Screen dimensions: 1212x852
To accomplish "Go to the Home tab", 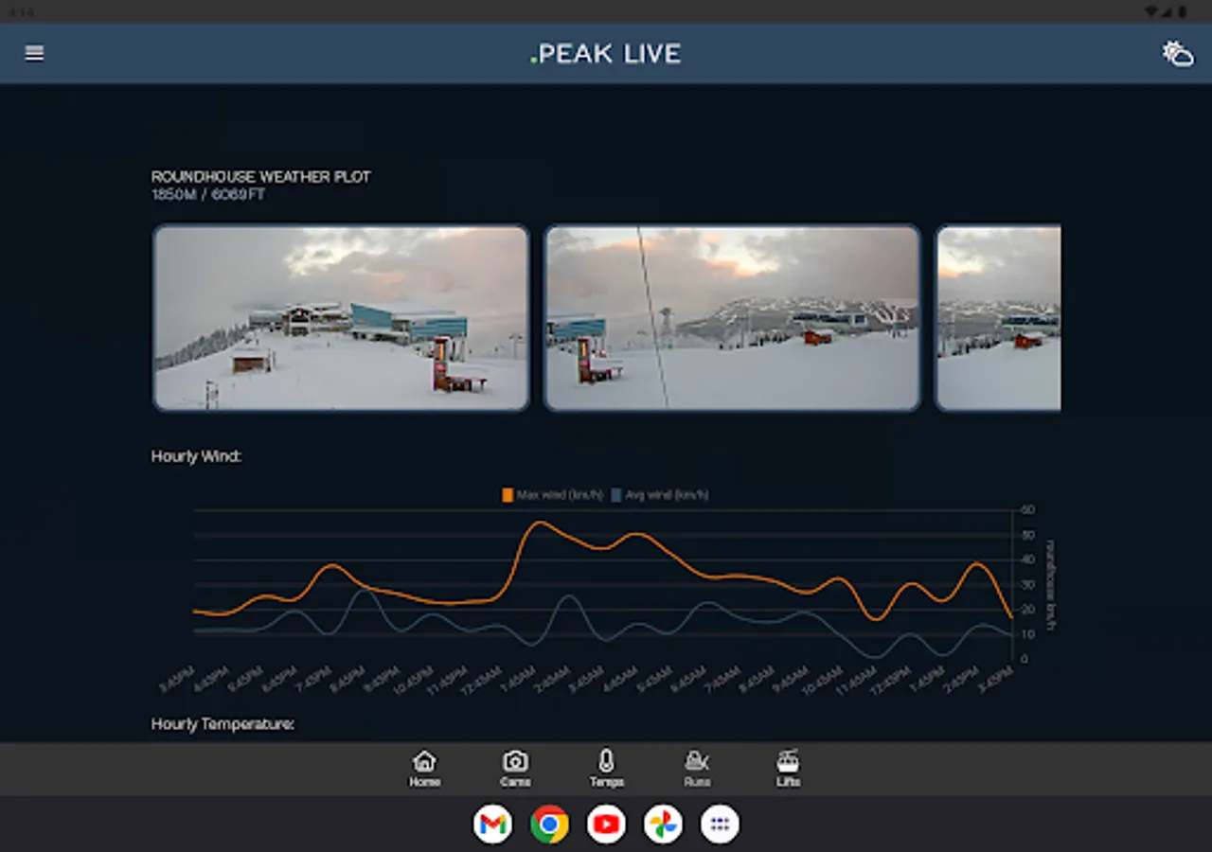I will pos(425,769).
